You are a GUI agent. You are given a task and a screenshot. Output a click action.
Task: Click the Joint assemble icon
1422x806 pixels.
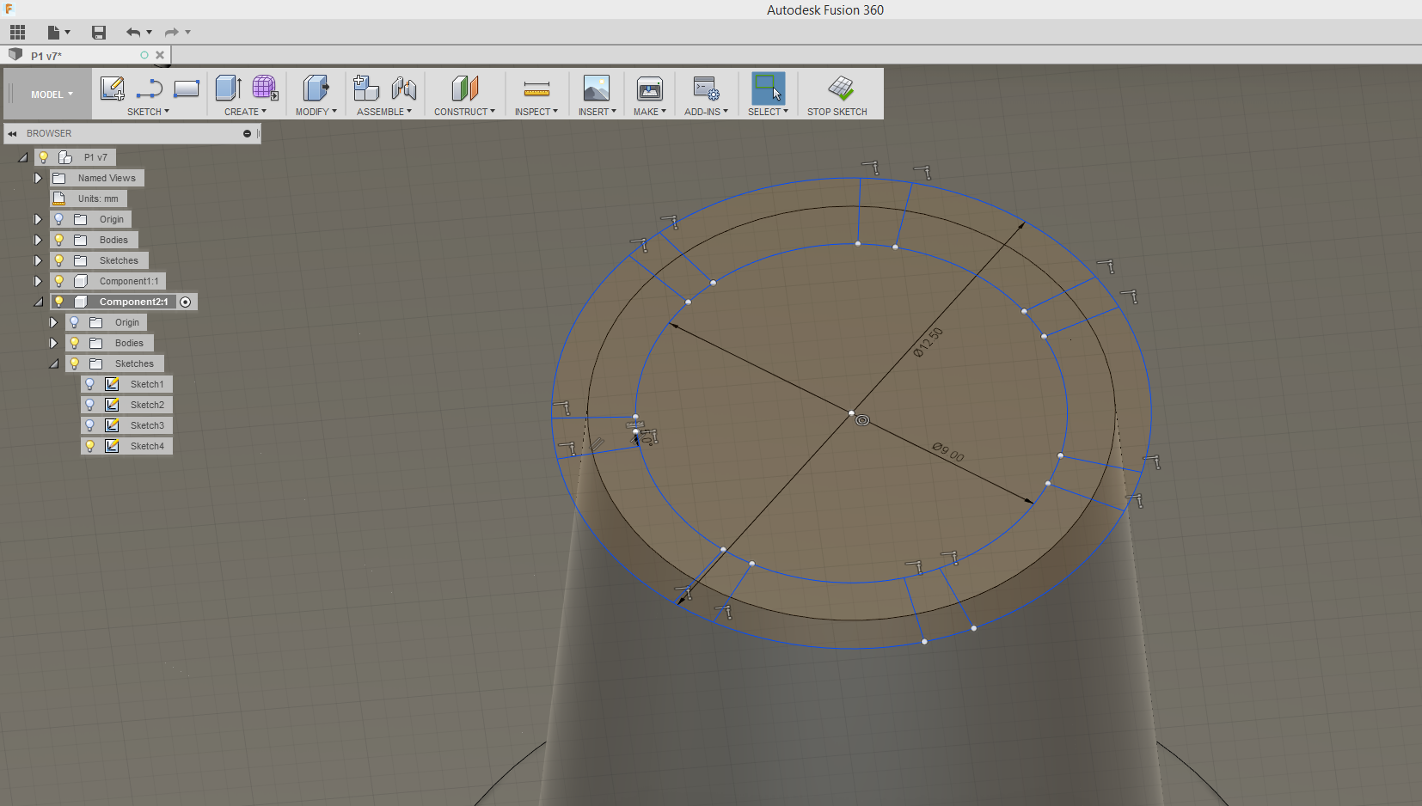coord(403,89)
